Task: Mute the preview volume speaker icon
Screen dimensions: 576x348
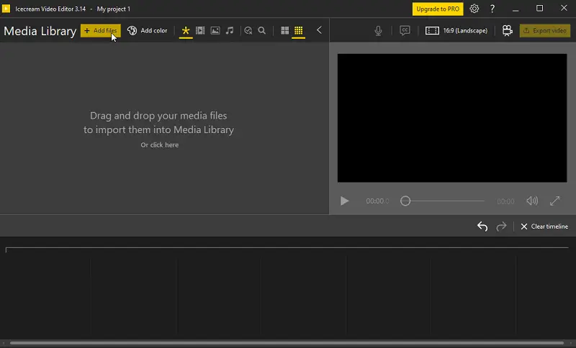Action: 532,201
